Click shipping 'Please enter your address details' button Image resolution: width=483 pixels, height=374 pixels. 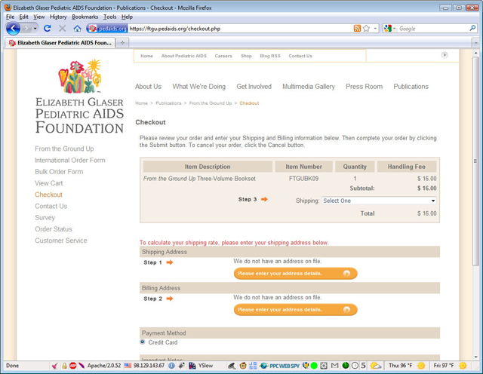(295, 274)
